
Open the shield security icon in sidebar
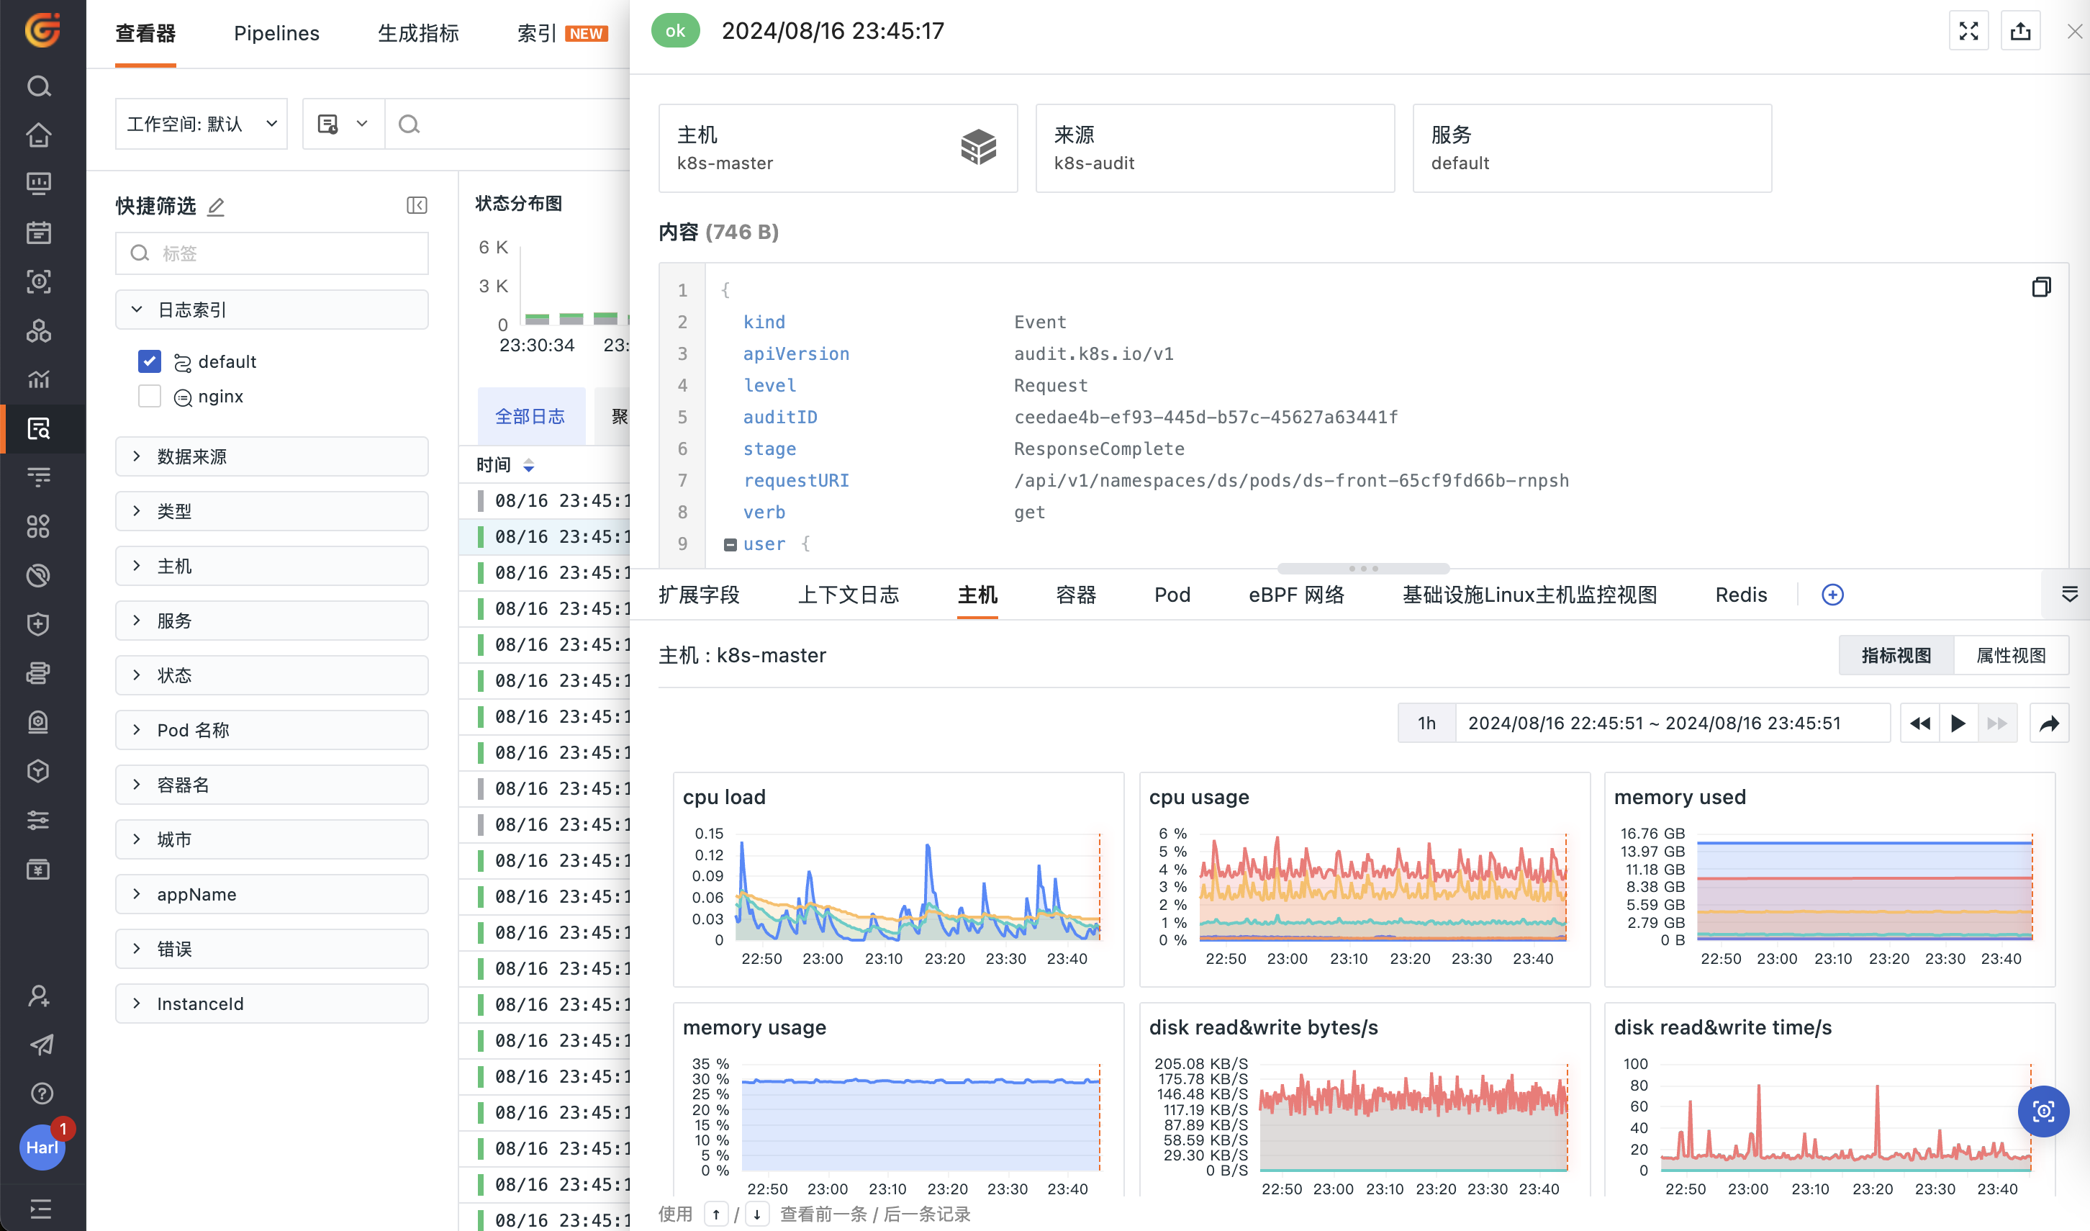[39, 624]
